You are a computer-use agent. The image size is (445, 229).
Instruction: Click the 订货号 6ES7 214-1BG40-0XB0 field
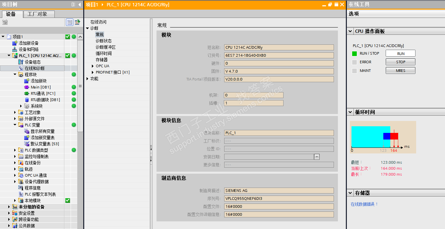(279, 55)
